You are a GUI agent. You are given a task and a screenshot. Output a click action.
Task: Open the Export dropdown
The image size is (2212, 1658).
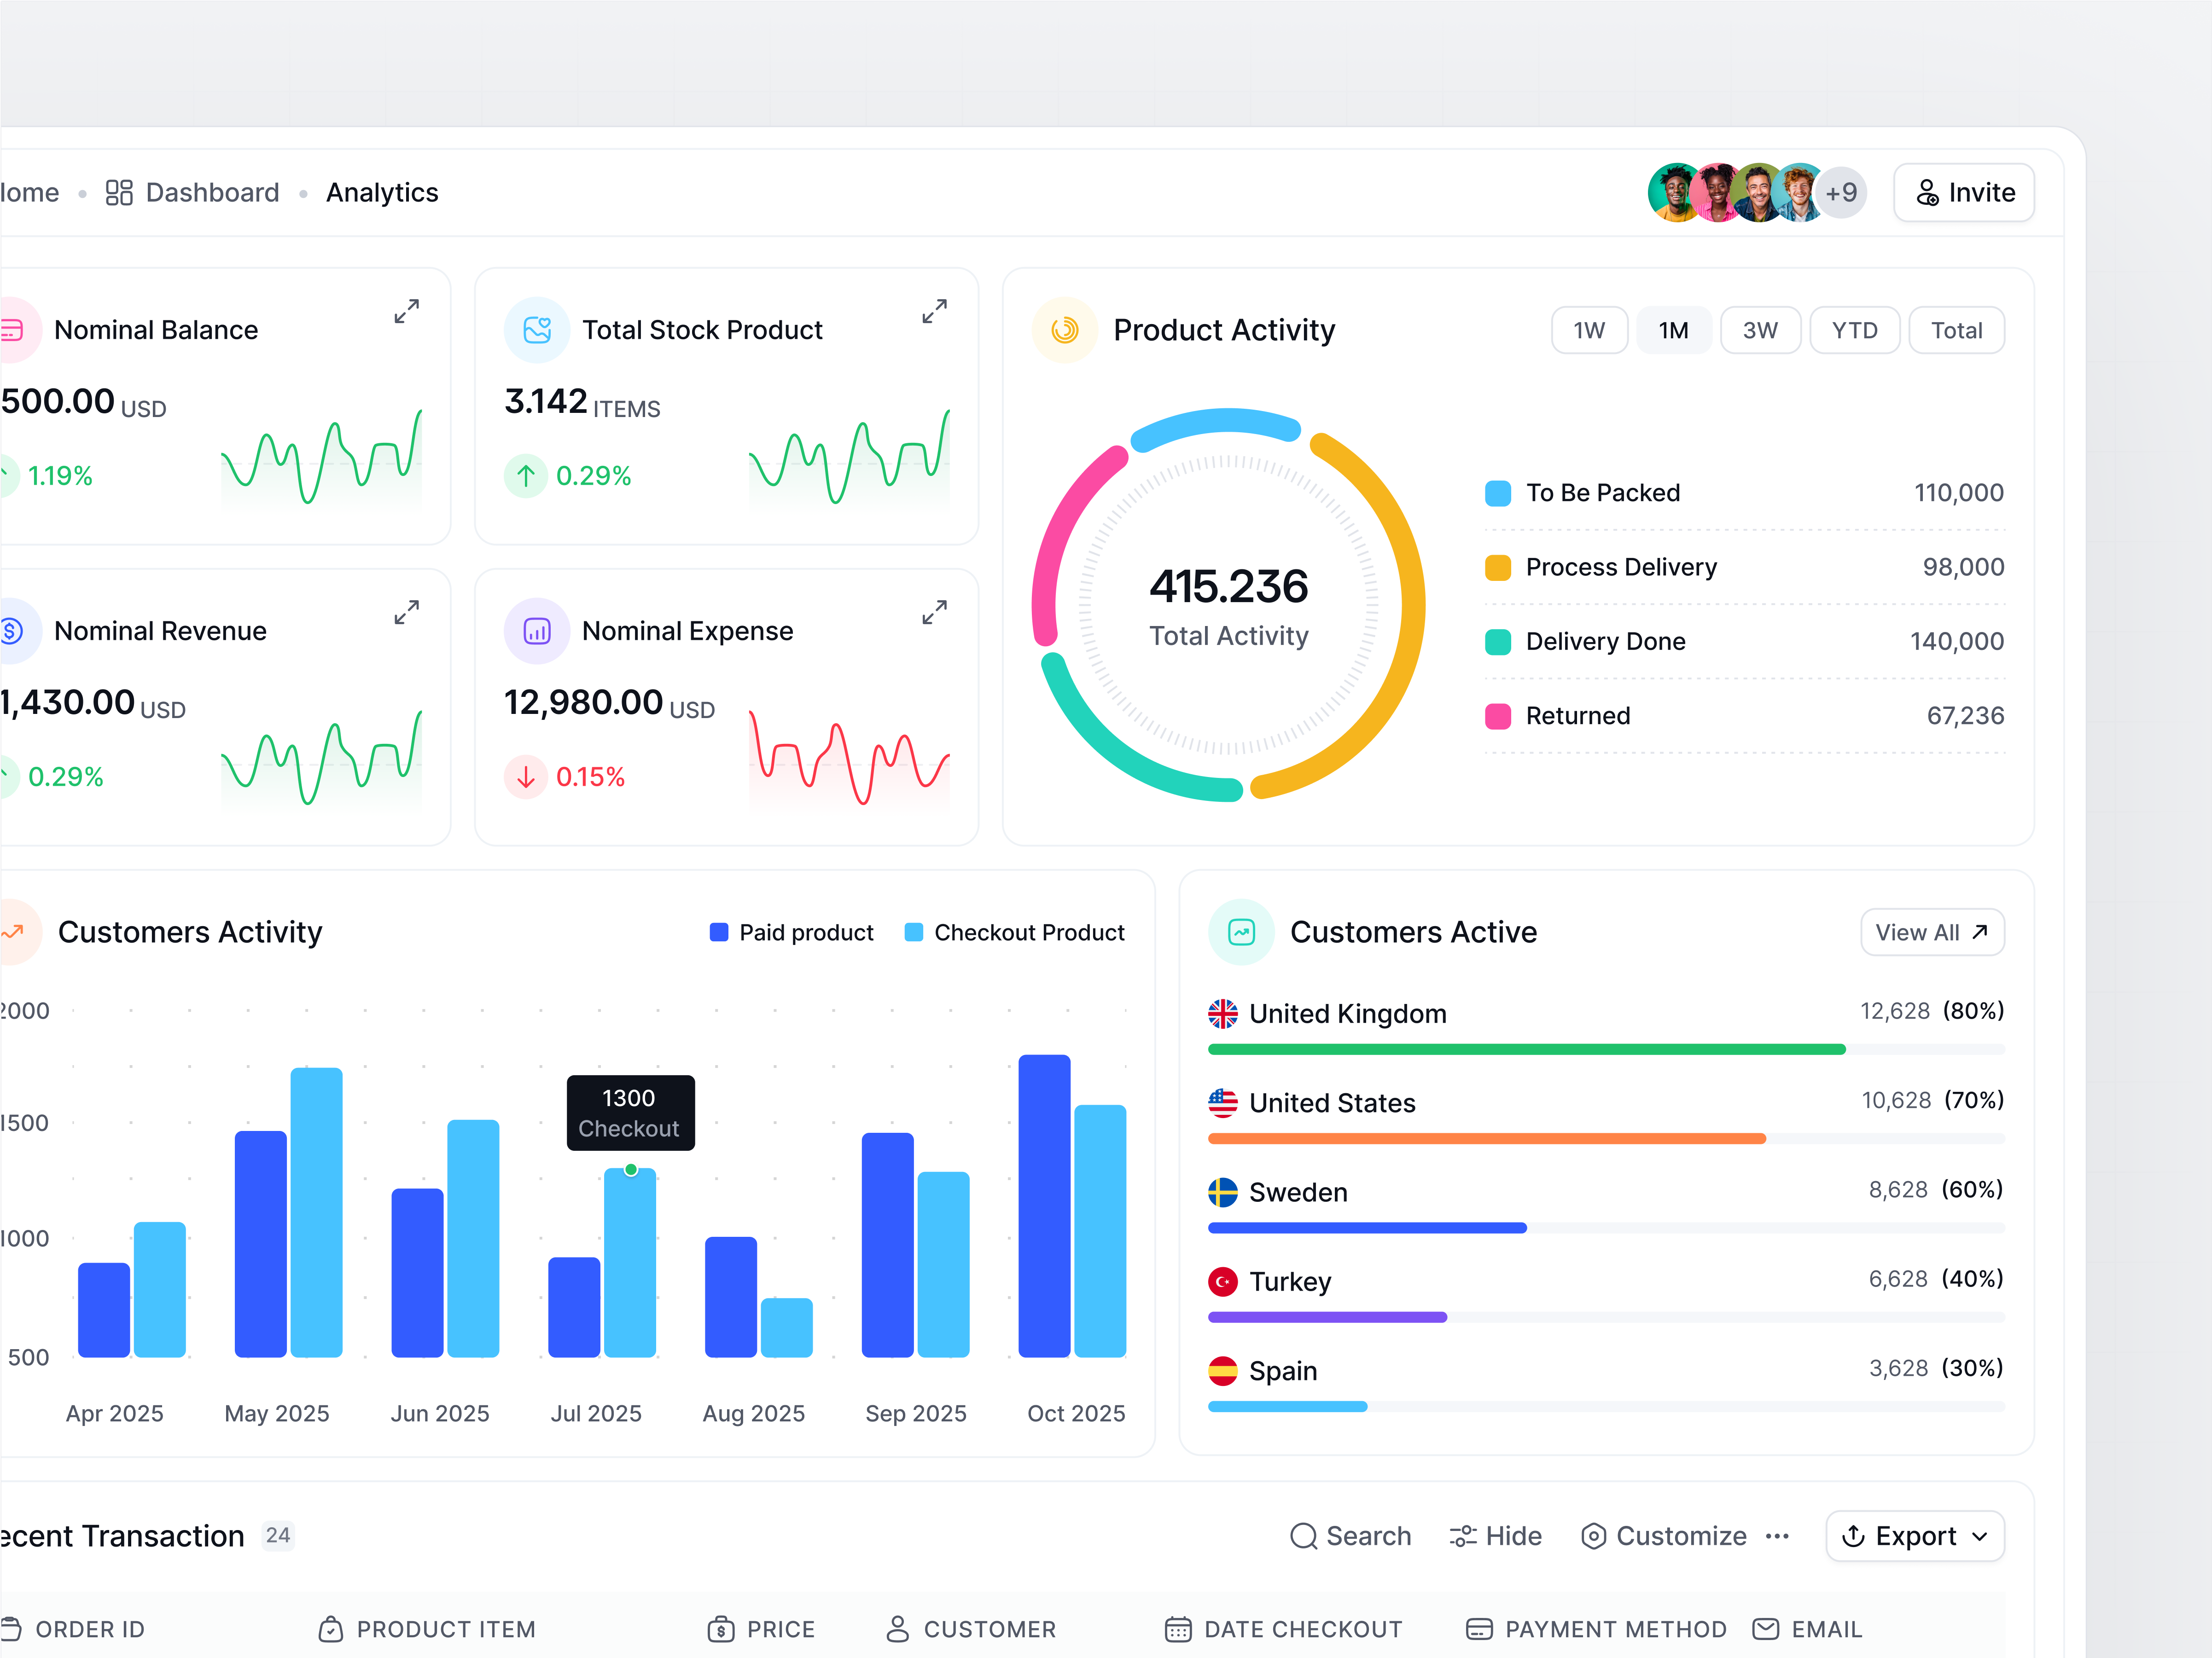point(1914,1536)
